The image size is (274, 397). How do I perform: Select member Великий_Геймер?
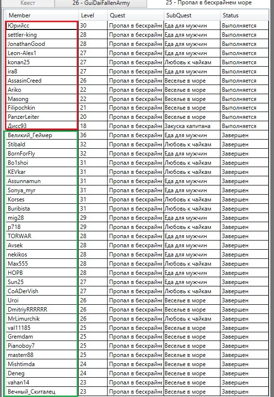pos(41,135)
